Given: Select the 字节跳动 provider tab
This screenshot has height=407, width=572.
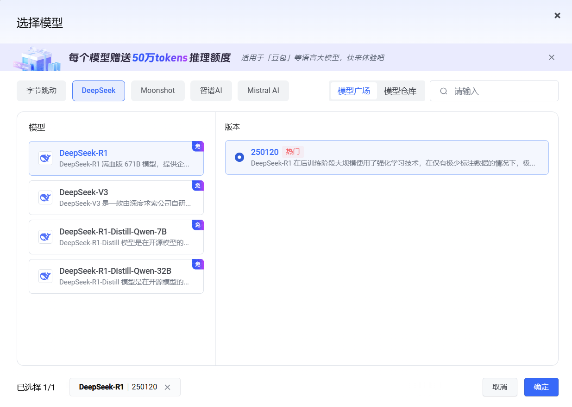Looking at the screenshot, I should point(41,91).
